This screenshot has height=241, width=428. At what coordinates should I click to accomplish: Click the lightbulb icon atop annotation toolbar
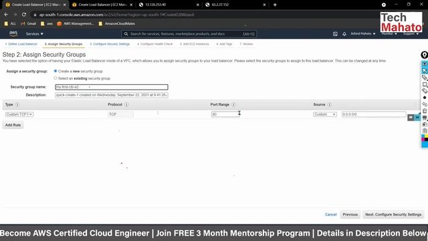[424, 55]
